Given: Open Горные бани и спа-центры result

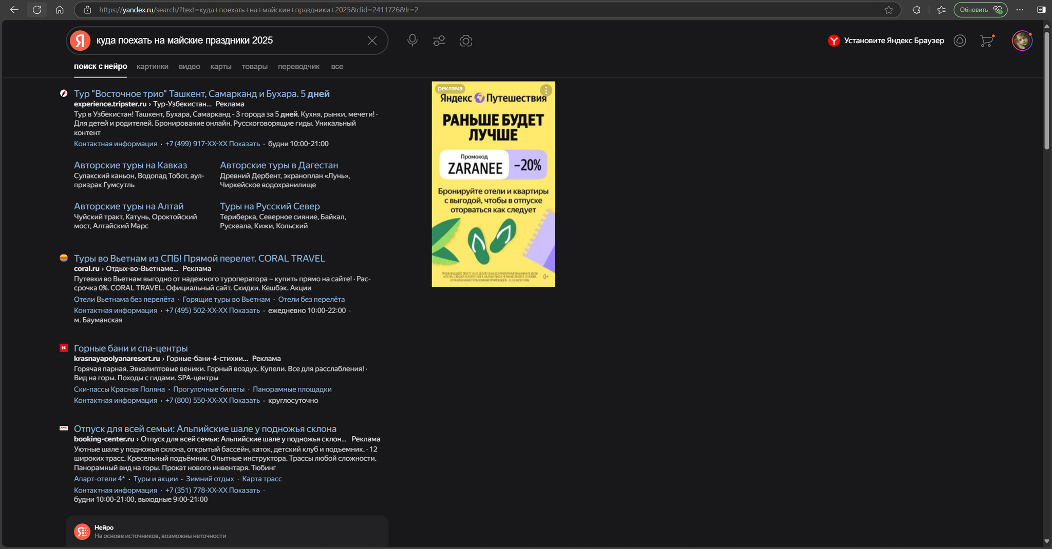Looking at the screenshot, I should [x=131, y=348].
